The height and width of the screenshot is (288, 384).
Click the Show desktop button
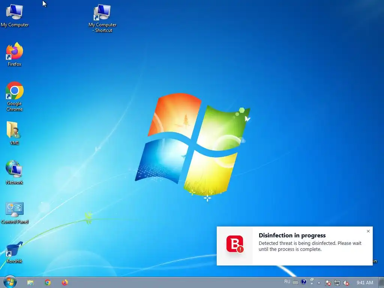click(x=381, y=283)
